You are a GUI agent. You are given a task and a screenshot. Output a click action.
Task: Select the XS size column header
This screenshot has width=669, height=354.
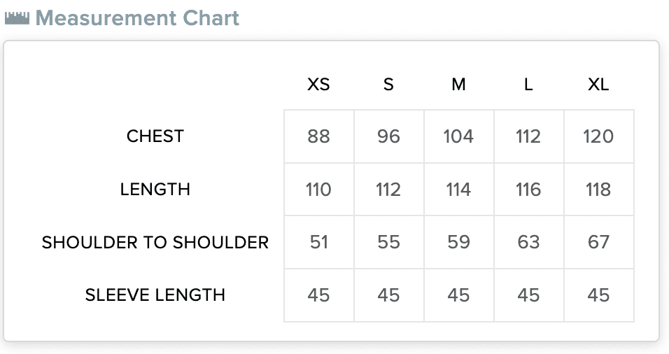tap(318, 85)
